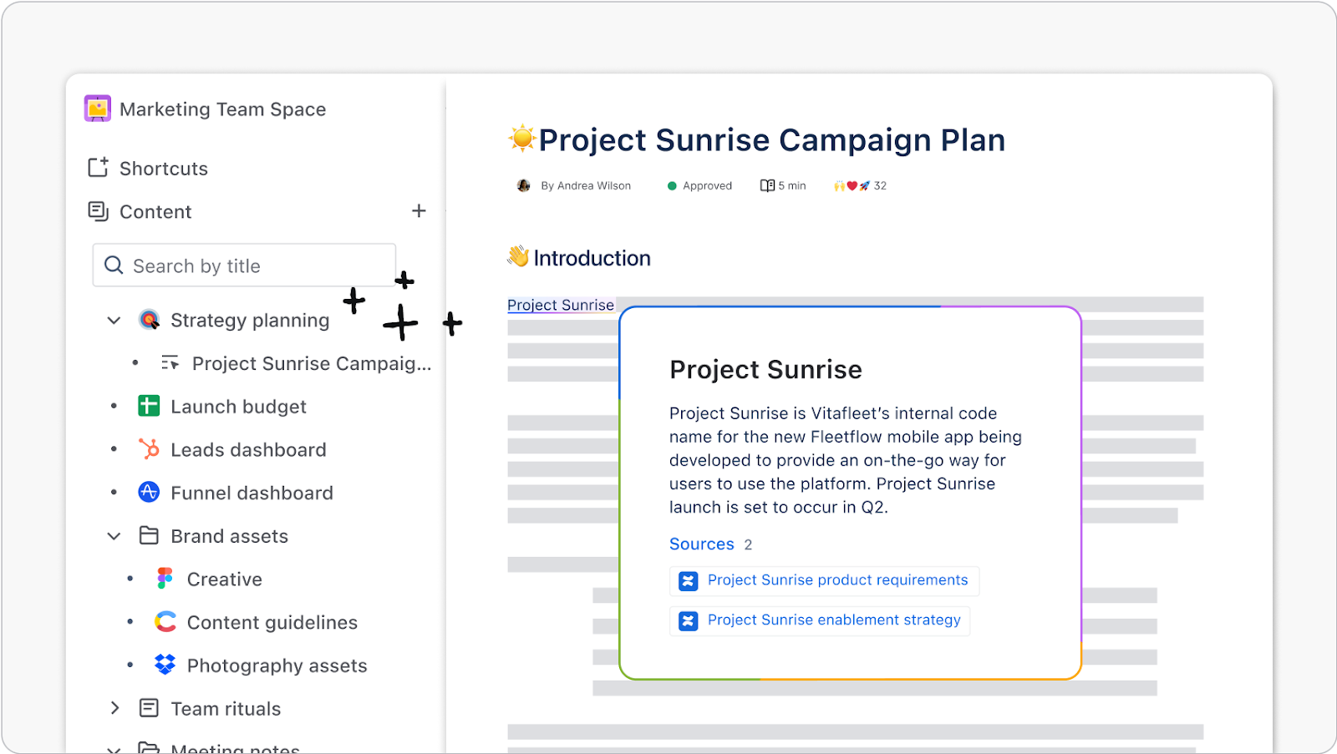This screenshot has width=1337, height=754.
Task: Select the target icon beside Strategy planning
Action: [x=149, y=320]
